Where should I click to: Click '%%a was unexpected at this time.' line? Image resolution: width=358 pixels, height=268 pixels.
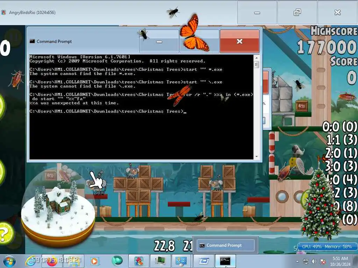tap(74, 103)
